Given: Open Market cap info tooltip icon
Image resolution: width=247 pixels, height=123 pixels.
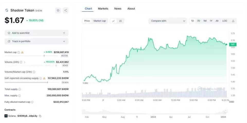Looking at the screenshot, I should pyautogui.click(x=19, y=52).
